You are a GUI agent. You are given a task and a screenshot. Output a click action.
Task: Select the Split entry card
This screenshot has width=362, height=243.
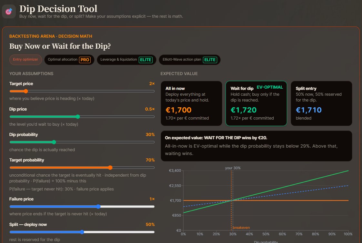(321, 103)
